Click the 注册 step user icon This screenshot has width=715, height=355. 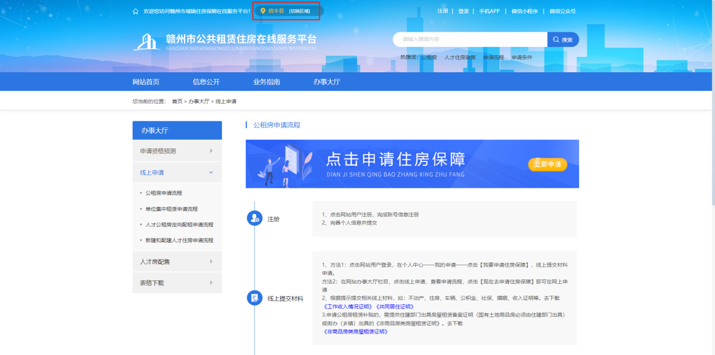tap(255, 218)
